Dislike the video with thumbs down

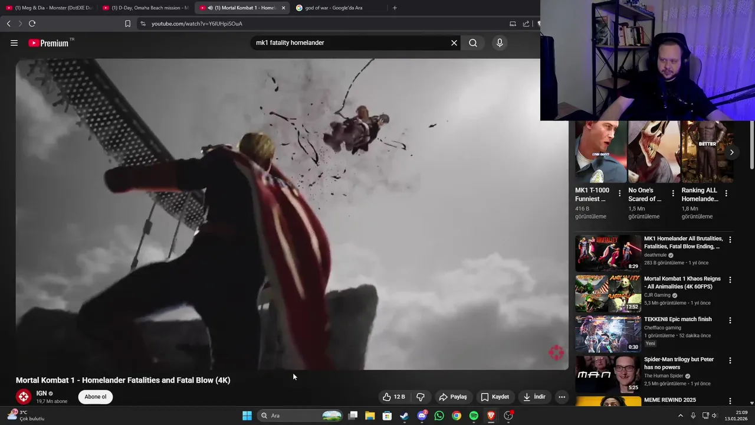point(421,397)
